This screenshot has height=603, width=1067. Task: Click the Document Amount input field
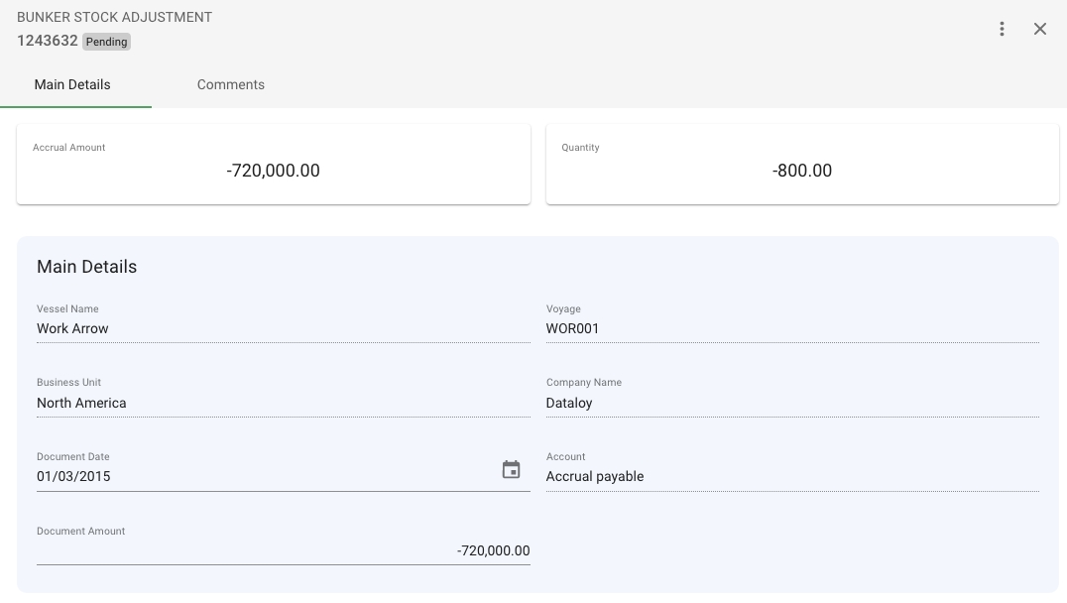(x=283, y=550)
